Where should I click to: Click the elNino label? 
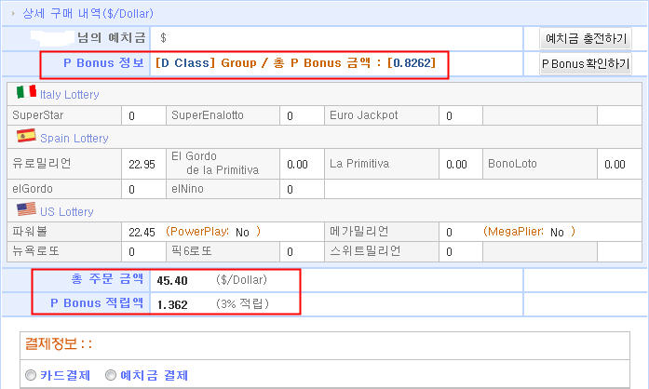click(x=187, y=189)
